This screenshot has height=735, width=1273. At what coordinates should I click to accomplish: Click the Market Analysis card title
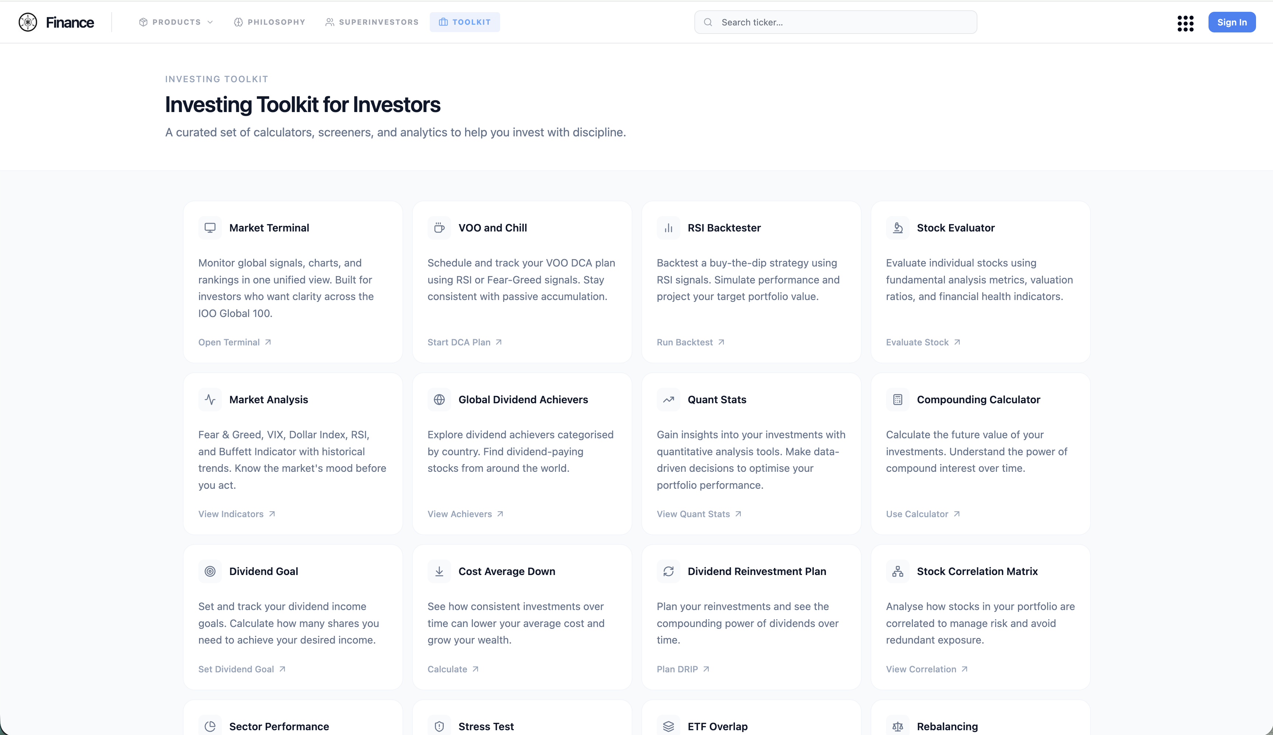[x=269, y=399]
